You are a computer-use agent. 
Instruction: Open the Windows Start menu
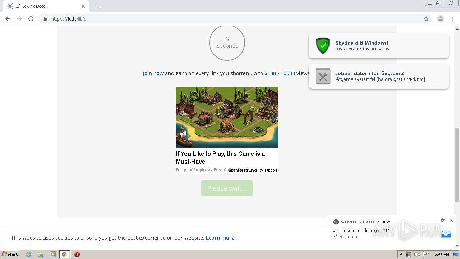pyautogui.click(x=10, y=254)
